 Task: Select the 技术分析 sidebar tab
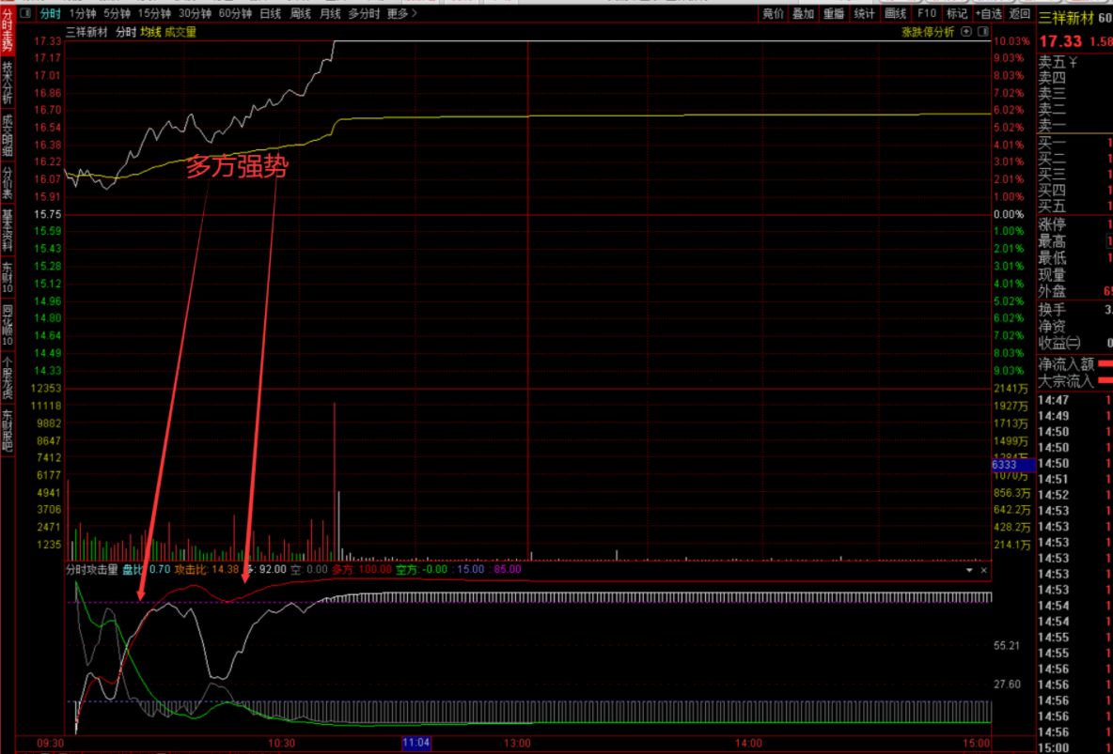8,84
